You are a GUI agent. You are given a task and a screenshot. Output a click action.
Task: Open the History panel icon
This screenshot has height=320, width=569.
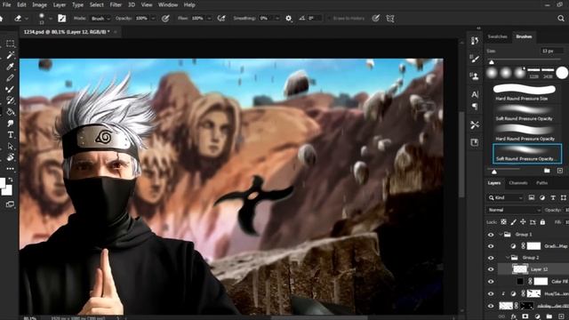click(x=475, y=41)
